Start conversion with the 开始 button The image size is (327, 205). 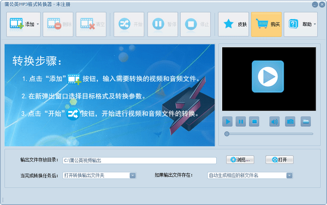coord(129,25)
